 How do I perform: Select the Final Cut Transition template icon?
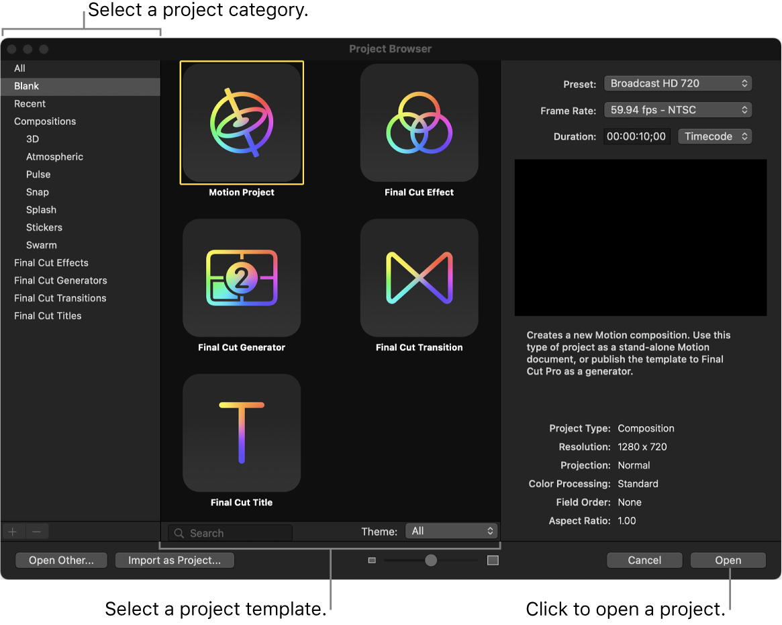pyautogui.click(x=419, y=278)
